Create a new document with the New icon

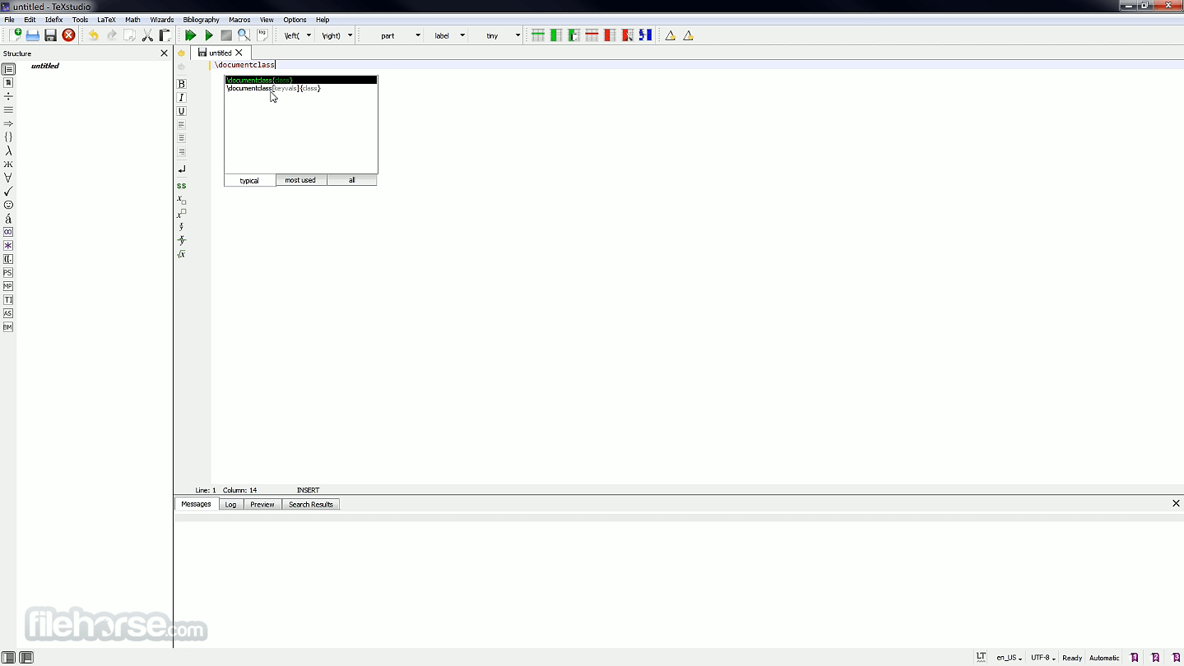15,35
